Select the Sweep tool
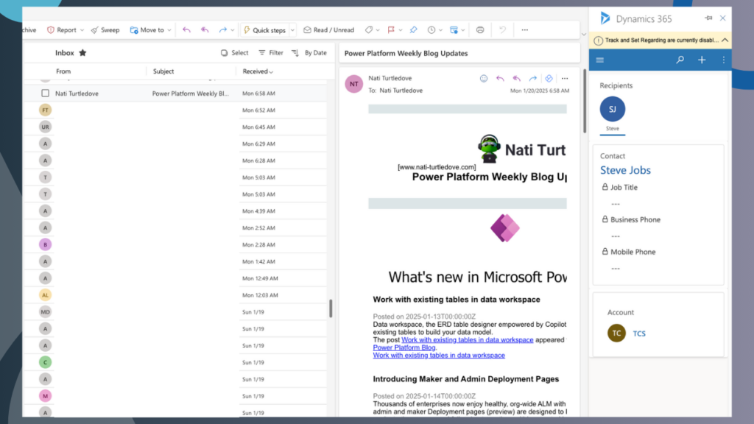The image size is (754, 424). [105, 29]
